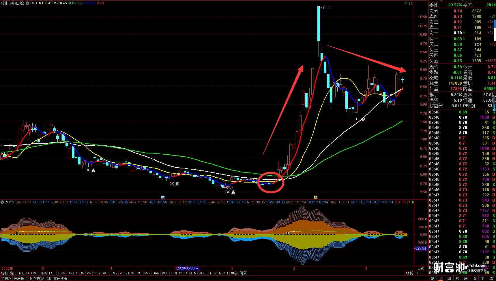Select the 联 linkage tab

pos(466,278)
